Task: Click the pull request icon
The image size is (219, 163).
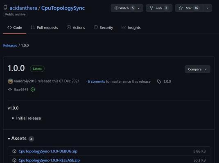Action: pyautogui.click(x=33, y=28)
